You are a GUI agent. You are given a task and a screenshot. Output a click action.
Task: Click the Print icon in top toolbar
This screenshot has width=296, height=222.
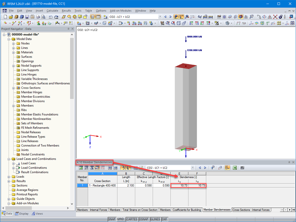(x=38, y=17)
